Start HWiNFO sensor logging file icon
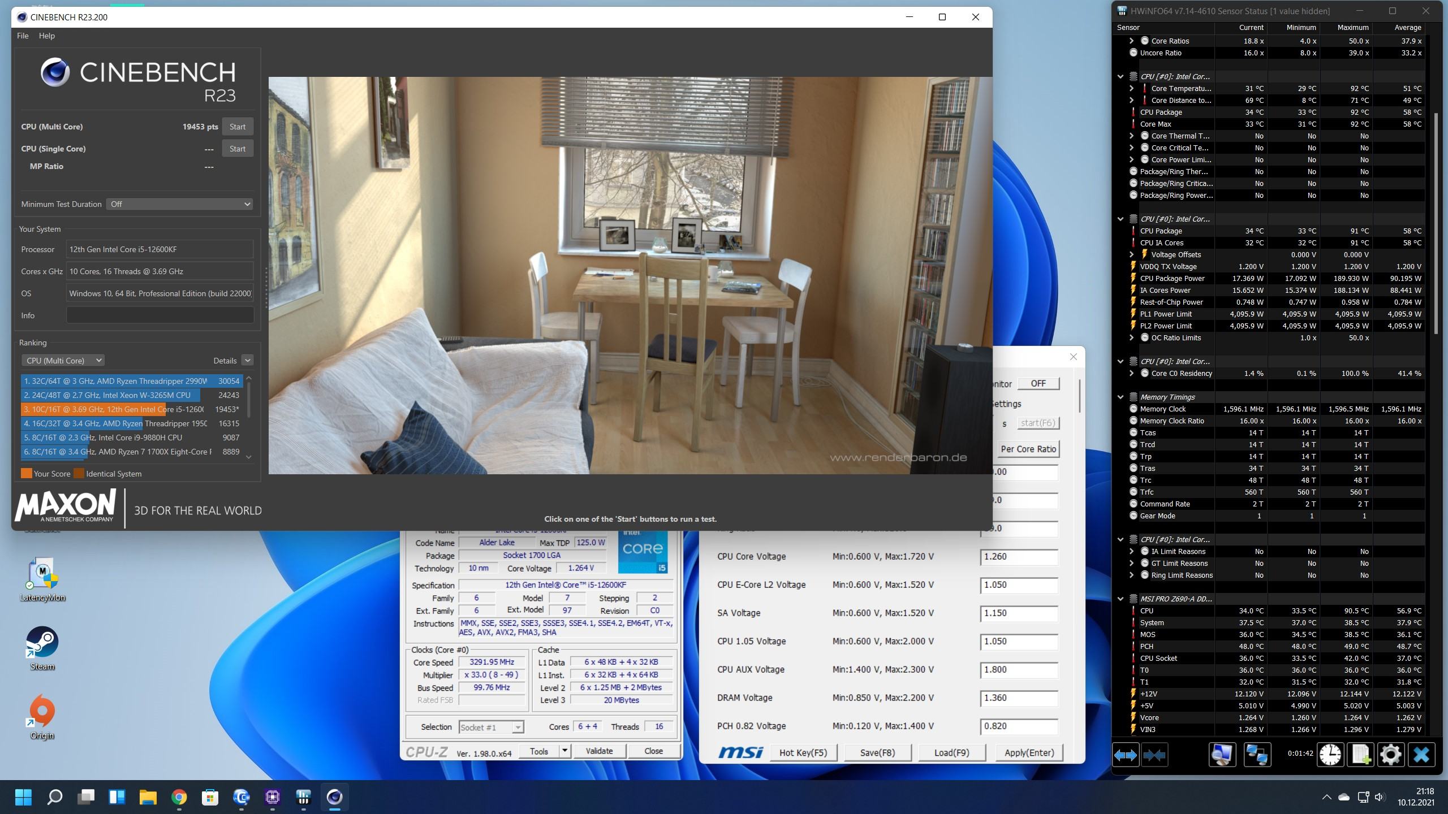 point(1361,755)
